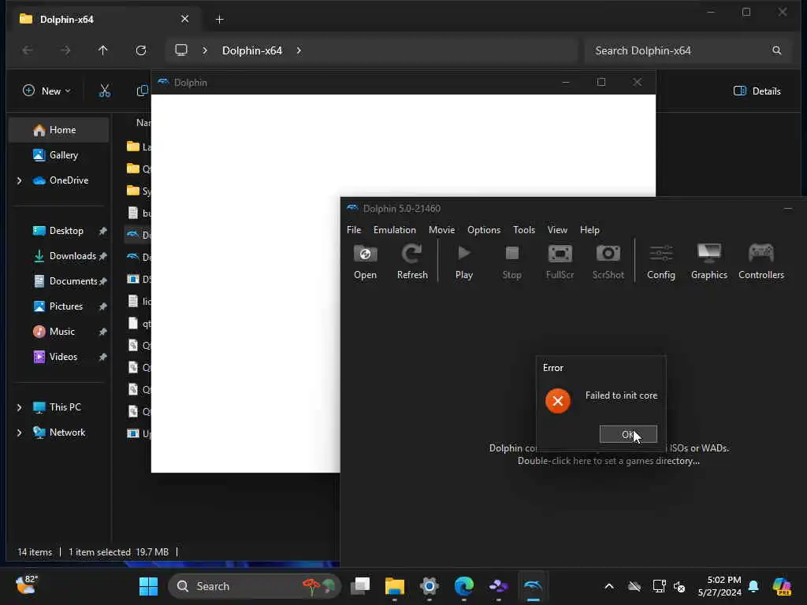Screen dimensions: 807x605
Task: Click the Cut scissors icon
Action: [105, 91]
